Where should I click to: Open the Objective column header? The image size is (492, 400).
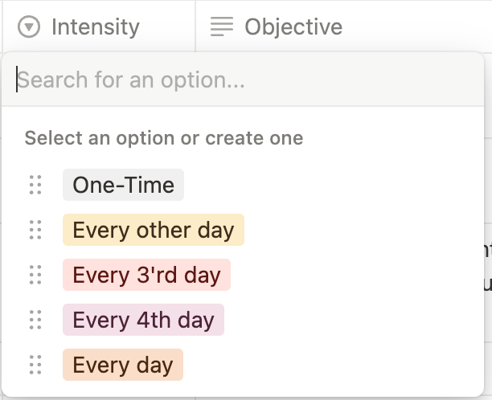point(344,27)
